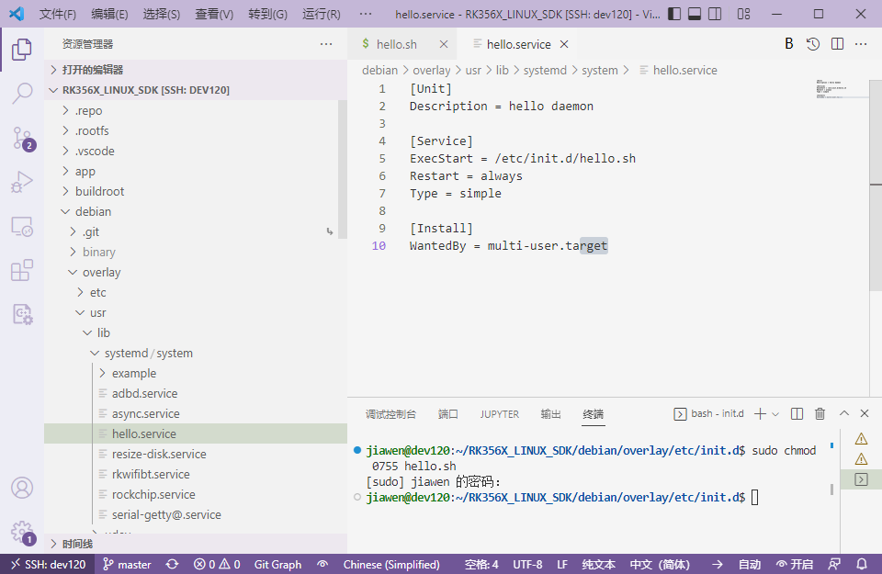This screenshot has height=574, width=882.
Task: Switch to the 输出 panel tab
Action: click(x=550, y=413)
